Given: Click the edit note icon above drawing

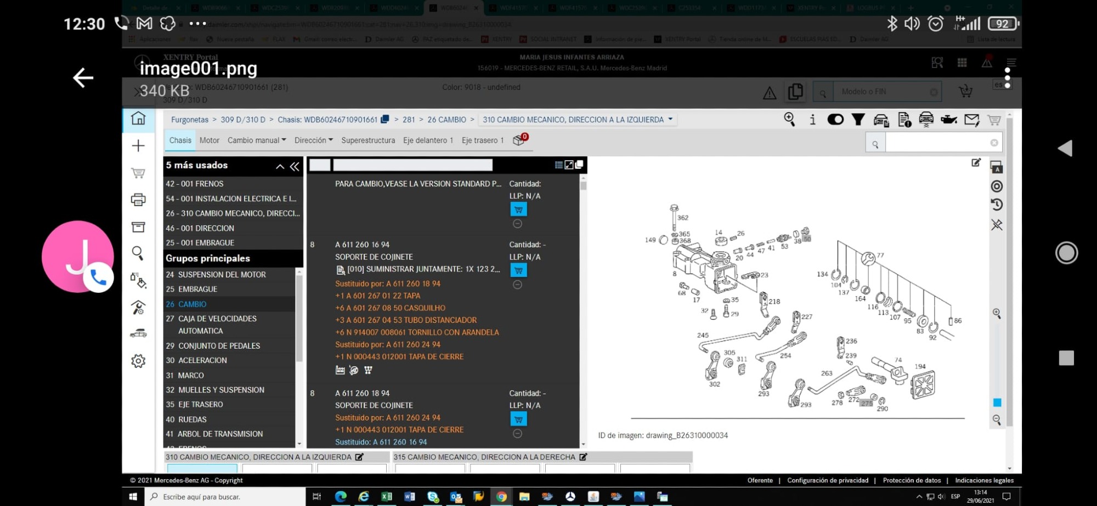Looking at the screenshot, I should 976,162.
